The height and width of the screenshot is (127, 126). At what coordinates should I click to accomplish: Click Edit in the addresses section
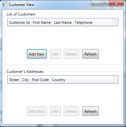pyautogui.click(x=55, y=111)
